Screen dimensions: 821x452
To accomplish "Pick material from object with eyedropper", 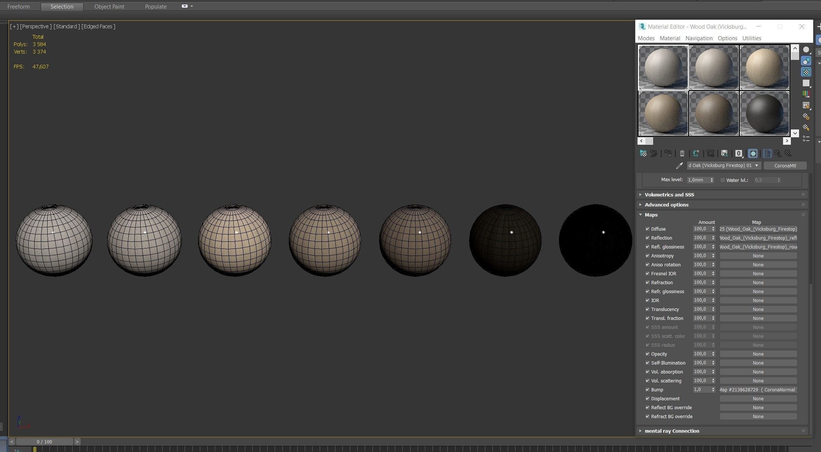I will pos(679,166).
